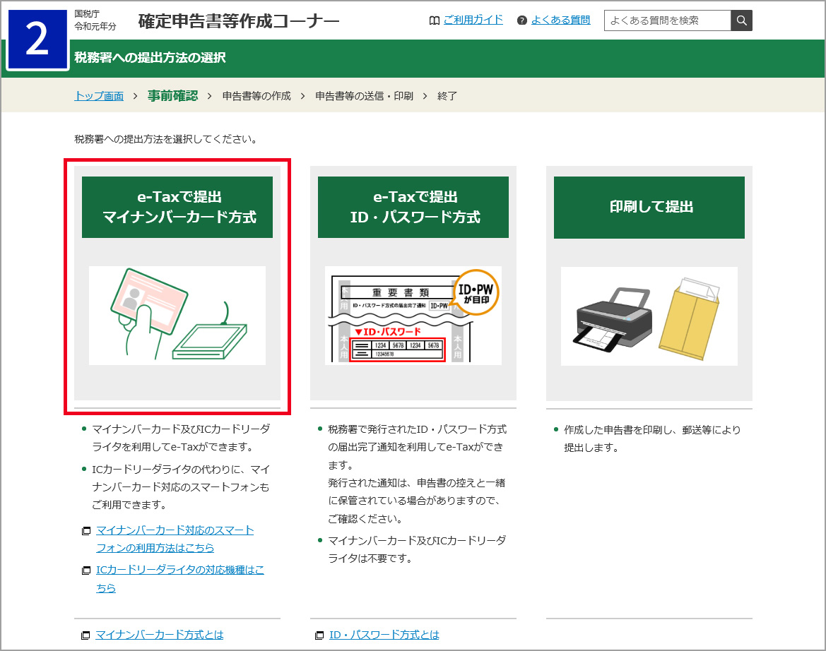Choose e-Taxで提出 マイナンバーカード方式 button
Screen dimensions: 826x651
tap(177, 208)
